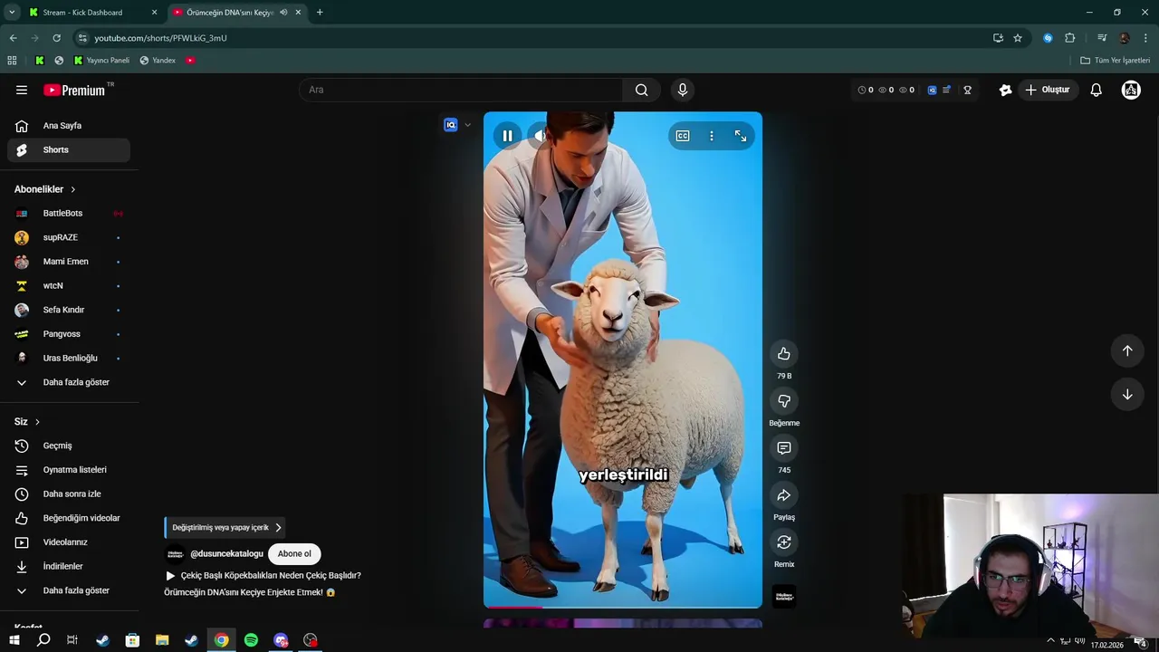Open vidIQ dropdown beside the short

coord(467,125)
